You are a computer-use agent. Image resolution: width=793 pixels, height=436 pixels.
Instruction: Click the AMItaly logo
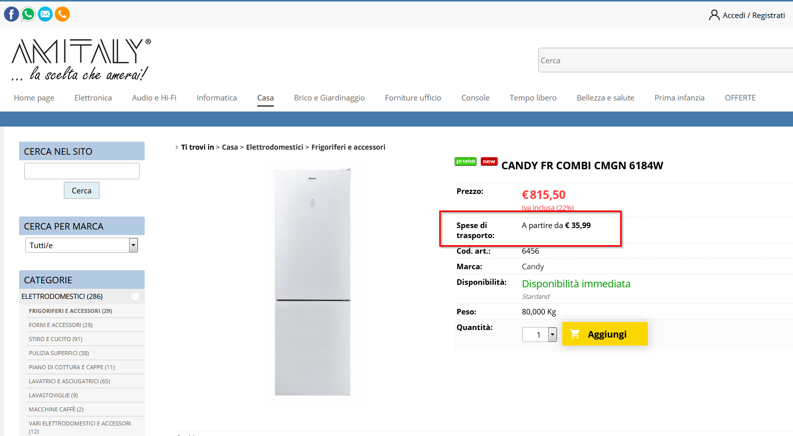(81, 60)
